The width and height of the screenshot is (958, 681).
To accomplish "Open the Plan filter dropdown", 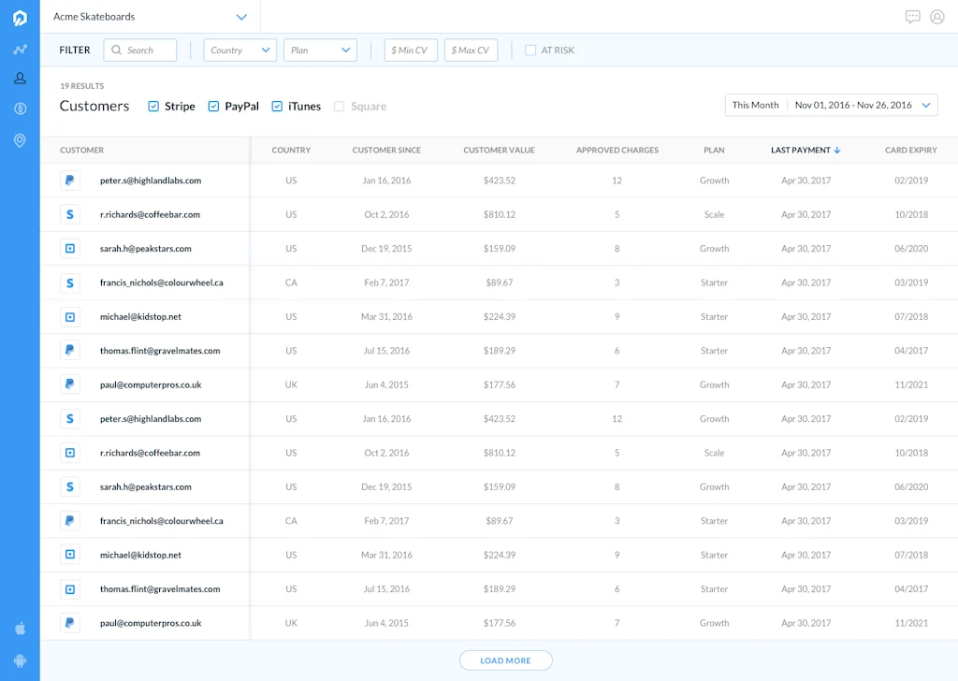I will point(320,51).
